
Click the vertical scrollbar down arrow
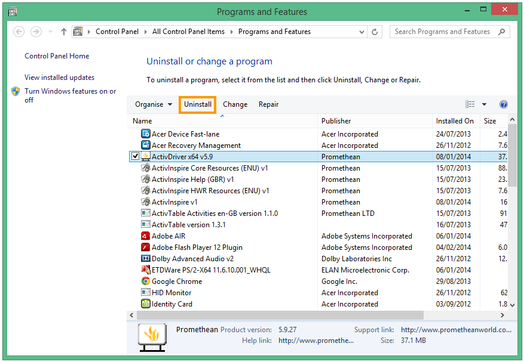point(512,305)
